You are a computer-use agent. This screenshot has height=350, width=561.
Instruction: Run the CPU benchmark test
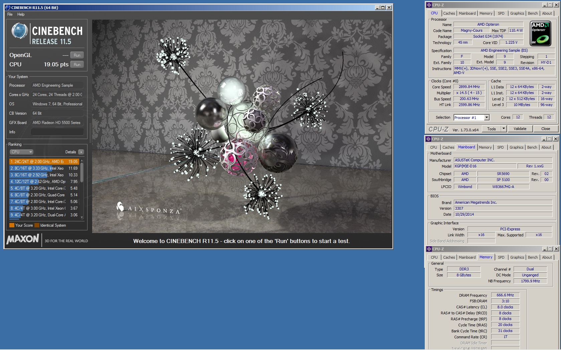[77, 65]
